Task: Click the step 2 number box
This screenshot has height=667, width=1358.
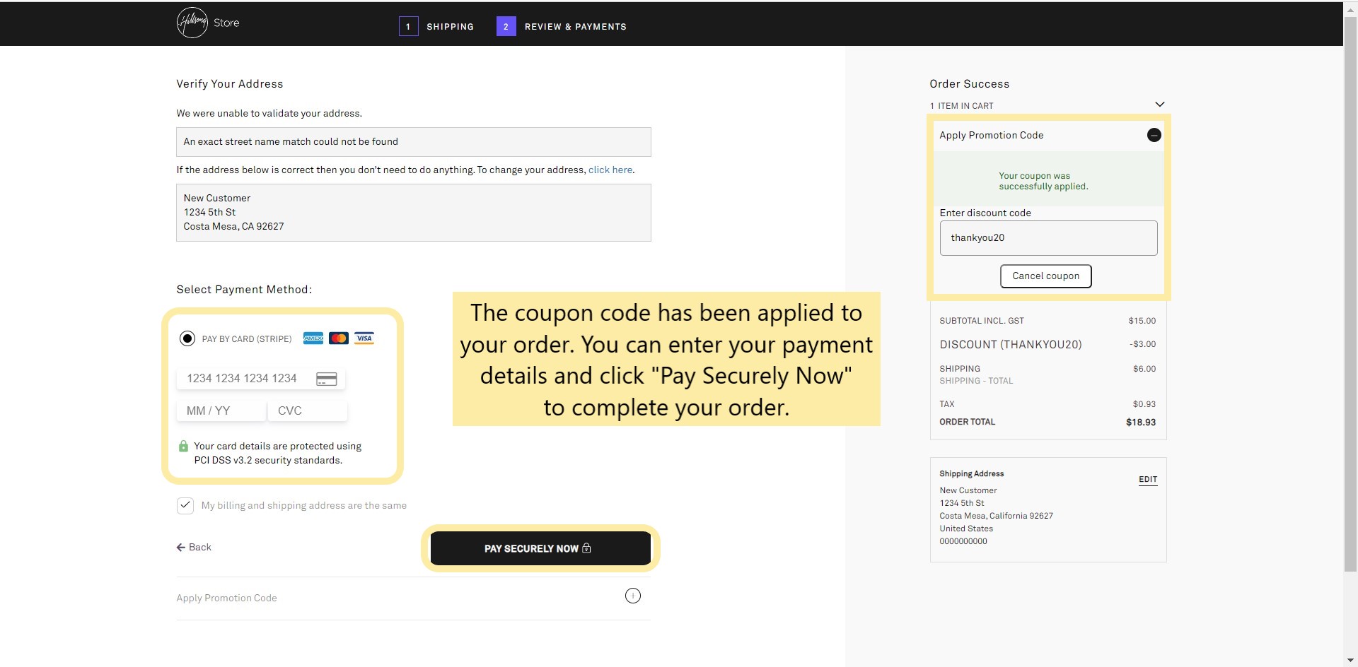Action: point(506,27)
